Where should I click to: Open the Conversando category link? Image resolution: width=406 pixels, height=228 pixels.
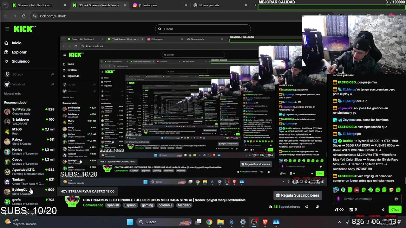93,205
